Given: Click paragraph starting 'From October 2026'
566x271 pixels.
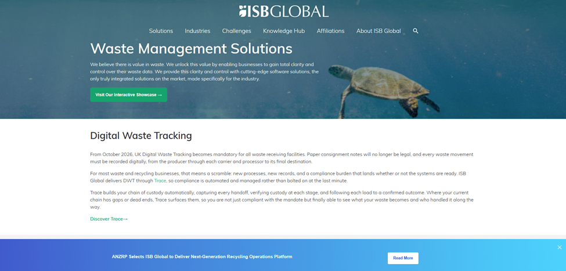Looking at the screenshot, I should click(282, 158).
